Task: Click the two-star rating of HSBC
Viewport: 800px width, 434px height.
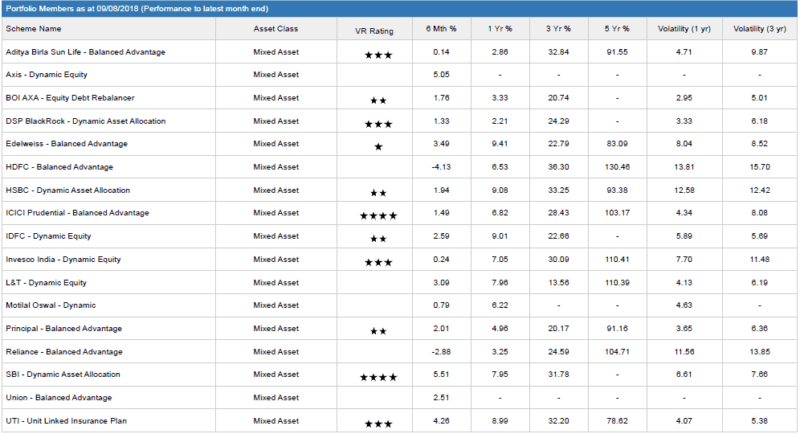Action: tap(378, 193)
